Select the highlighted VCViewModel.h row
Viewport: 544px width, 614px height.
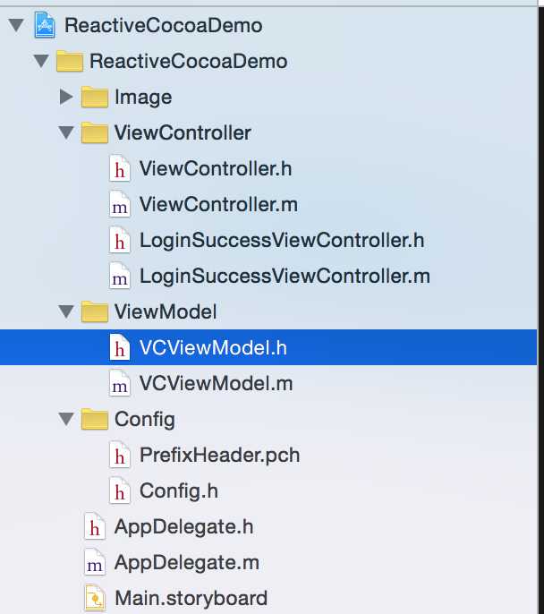pyautogui.click(x=268, y=347)
